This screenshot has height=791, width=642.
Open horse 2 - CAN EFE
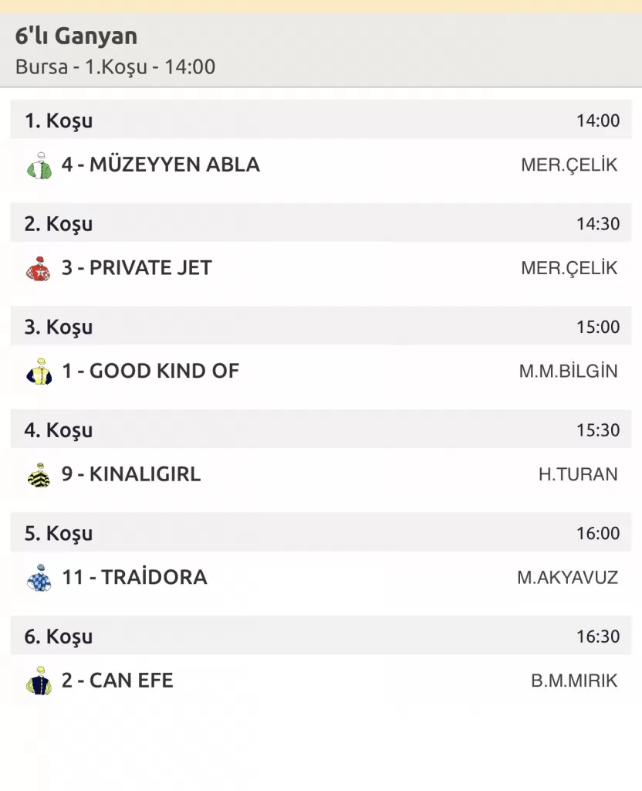117,681
